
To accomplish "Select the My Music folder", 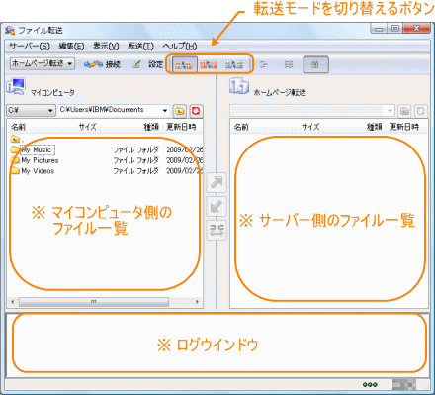I will point(37,149).
